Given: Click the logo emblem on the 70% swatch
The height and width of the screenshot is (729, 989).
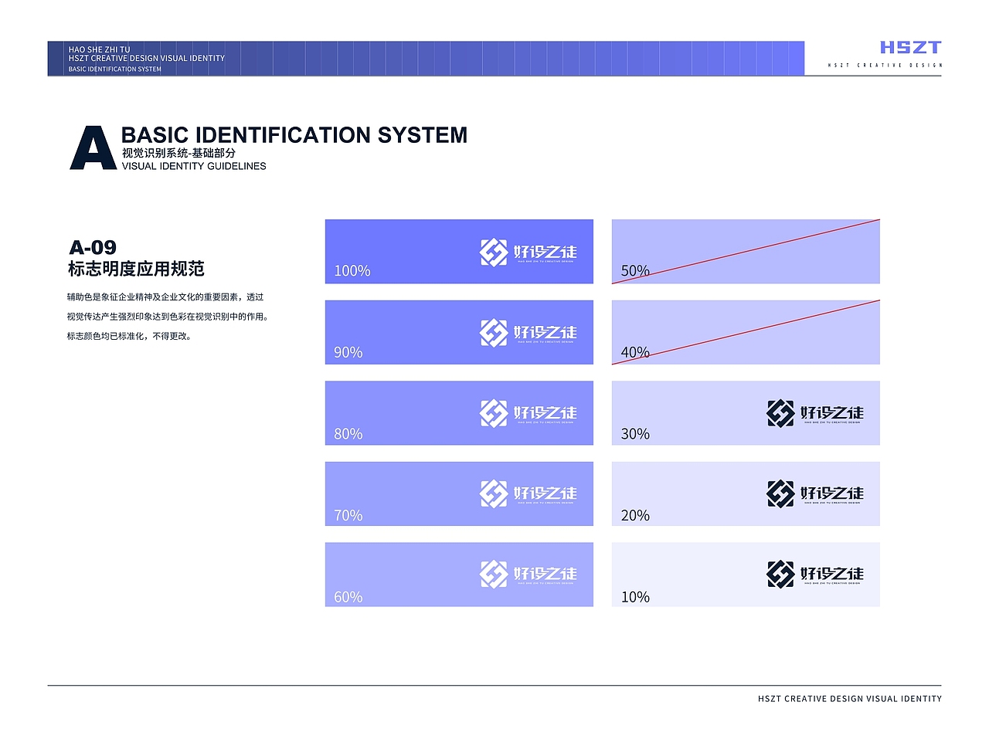Looking at the screenshot, I should tap(493, 493).
